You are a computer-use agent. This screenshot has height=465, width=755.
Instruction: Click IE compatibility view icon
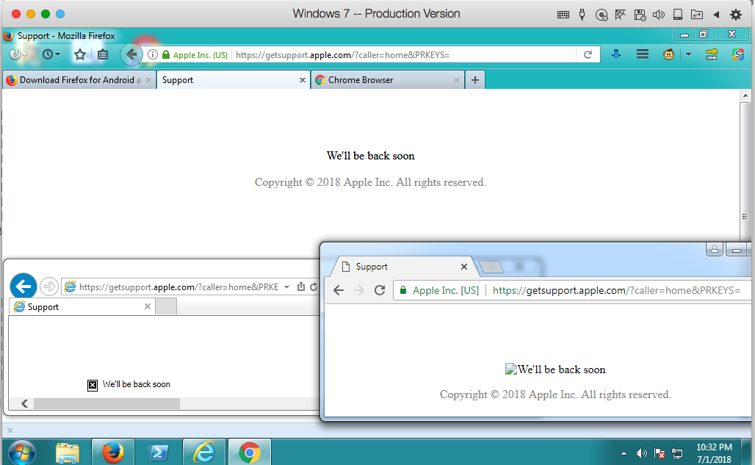[301, 286]
